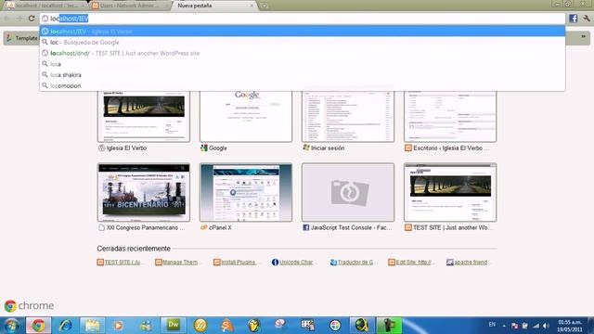Open the Iglesia El Verbo thumbnail

click(x=144, y=116)
